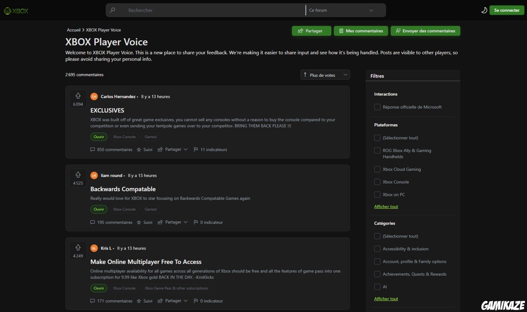The width and height of the screenshot is (527, 312).
Task: Open the EXCLUSIVES post title
Action: tap(107, 110)
